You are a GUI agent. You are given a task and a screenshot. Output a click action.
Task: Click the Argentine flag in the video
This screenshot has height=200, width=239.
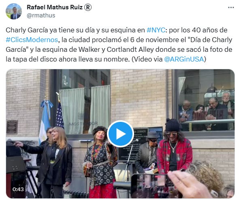pos(45,120)
